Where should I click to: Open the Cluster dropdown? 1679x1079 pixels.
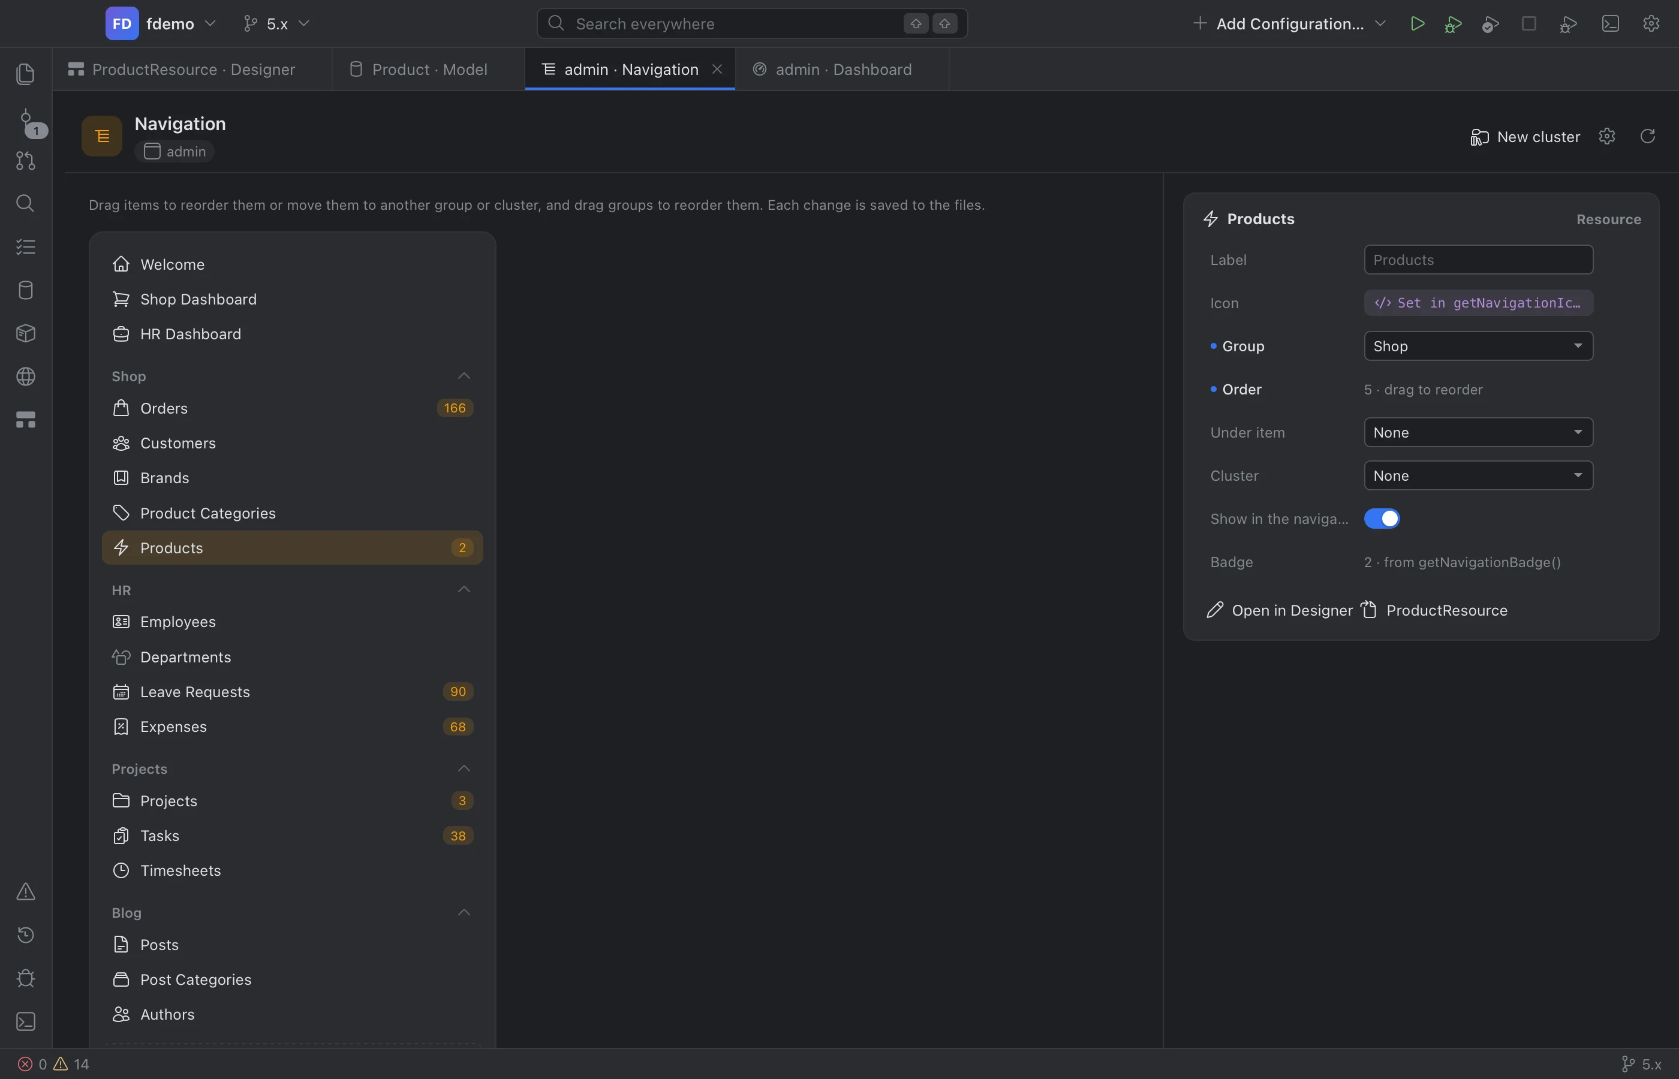coord(1479,476)
